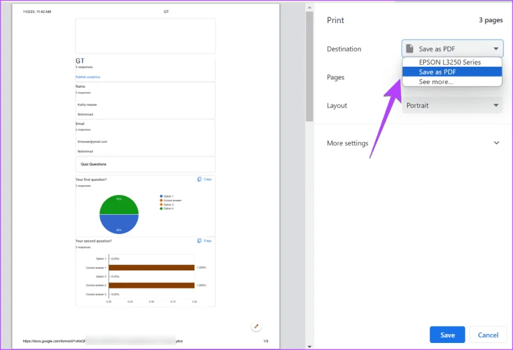513x350 pixels.
Task: Open the Destination dropdown showing Save as PDF
Action: (x=452, y=49)
